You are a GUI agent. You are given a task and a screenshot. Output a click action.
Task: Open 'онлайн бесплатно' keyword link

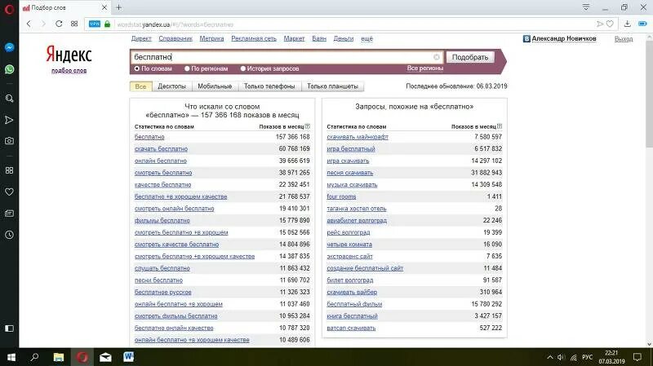[160, 161]
